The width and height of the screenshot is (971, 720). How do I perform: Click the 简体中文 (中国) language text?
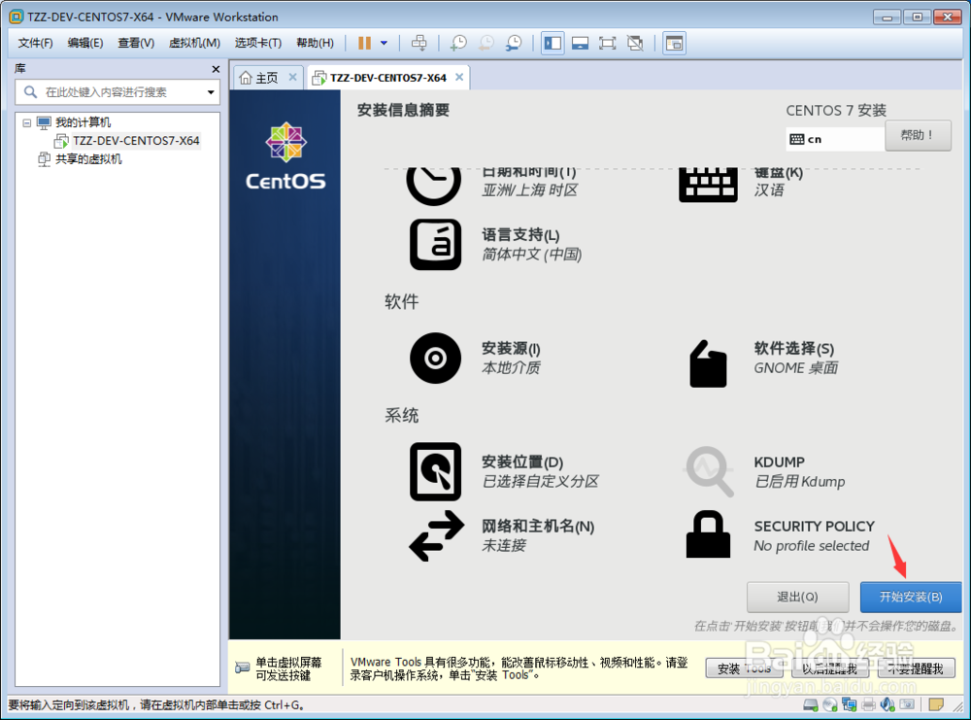pyautogui.click(x=532, y=254)
